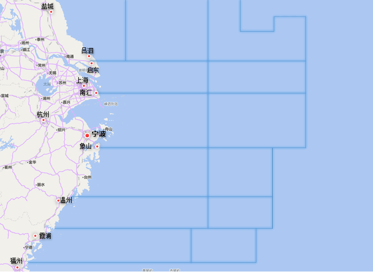Pick the 南汇 marker dot
The height and width of the screenshot is (272, 373).
[x=96, y=93]
